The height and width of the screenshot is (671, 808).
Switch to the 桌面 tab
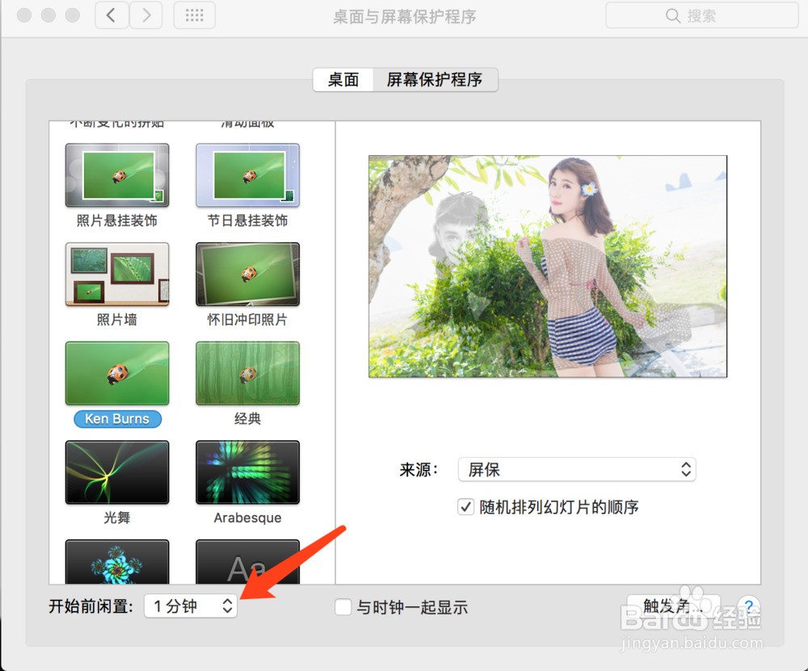pyautogui.click(x=343, y=80)
